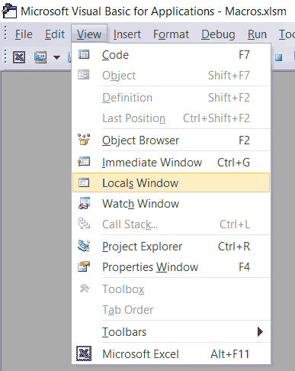Screen dimensions: 295x371
Task: Show the Project Explorer pane
Action: (x=171, y=247)
